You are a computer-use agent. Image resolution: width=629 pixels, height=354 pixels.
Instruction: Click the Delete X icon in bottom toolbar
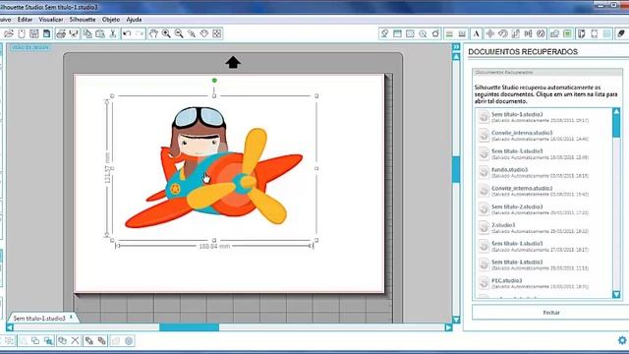pyautogui.click(x=75, y=341)
